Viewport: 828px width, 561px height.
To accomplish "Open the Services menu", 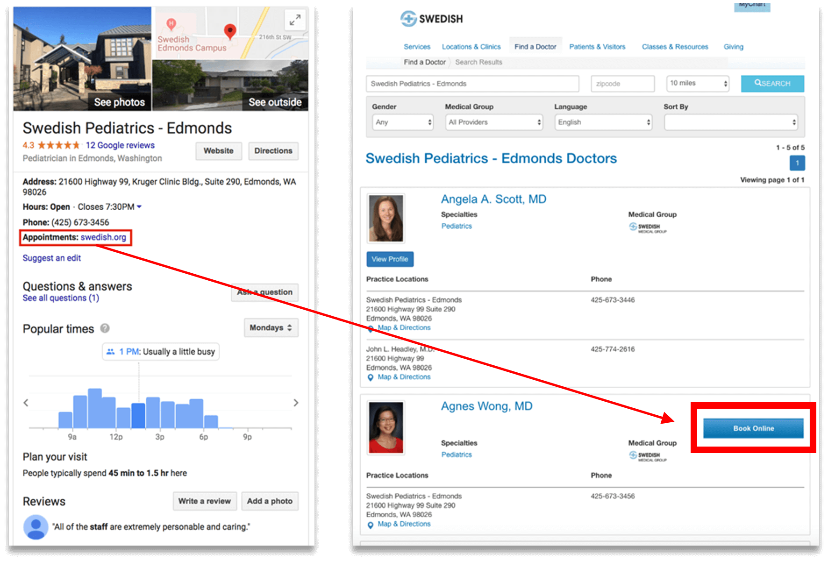I will click(x=417, y=47).
